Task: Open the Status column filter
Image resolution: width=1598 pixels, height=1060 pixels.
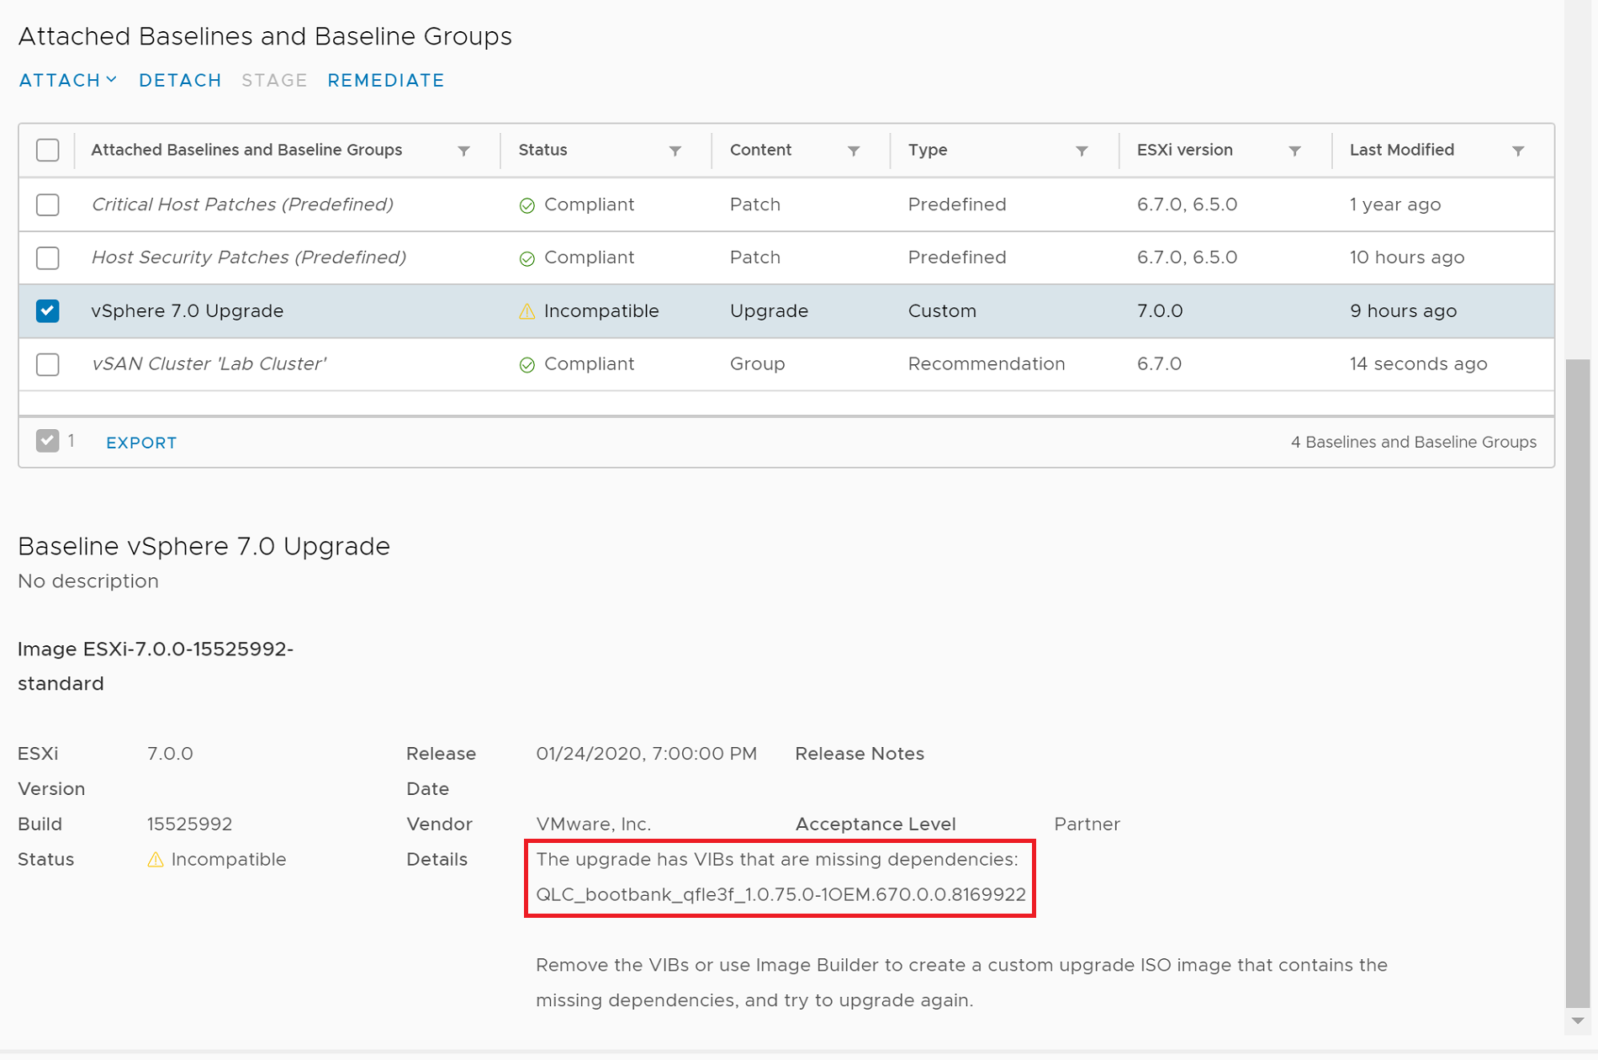Action: 675,151
